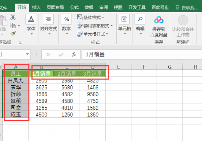This screenshot has height=141, width=202.
Task: Click in the formula bar showing 1月销量
Action: [142, 55]
